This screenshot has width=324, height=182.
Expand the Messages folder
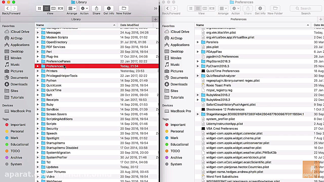click(x=38, y=33)
